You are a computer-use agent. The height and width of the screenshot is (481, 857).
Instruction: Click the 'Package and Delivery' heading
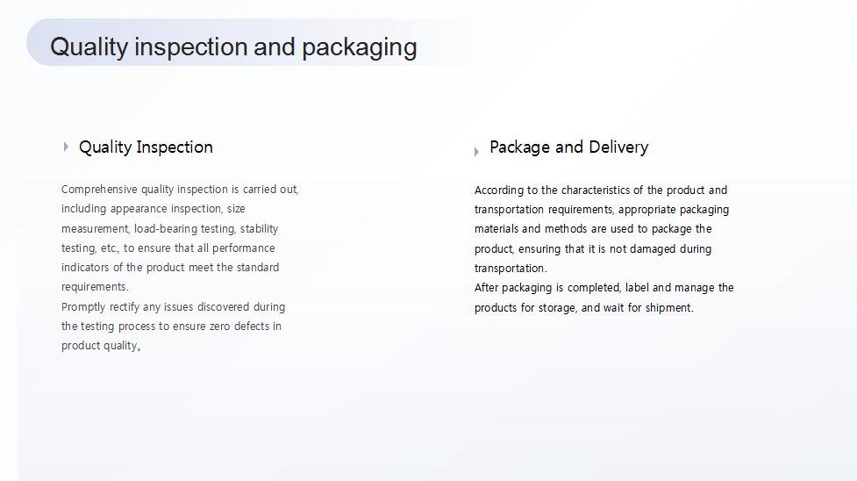pos(568,147)
